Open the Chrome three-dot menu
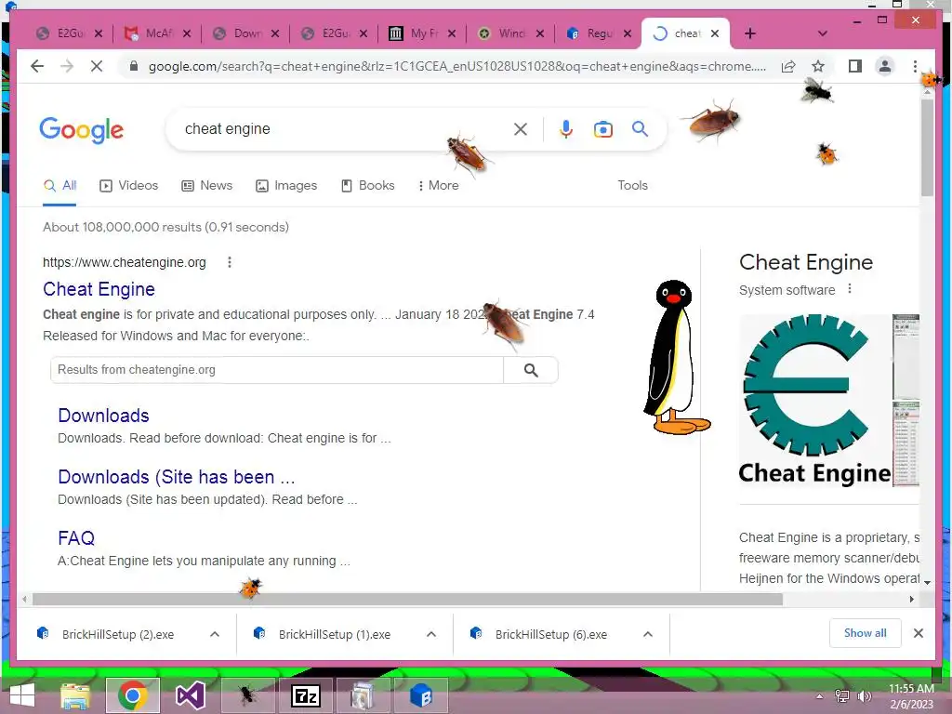This screenshot has height=714, width=952. click(915, 66)
